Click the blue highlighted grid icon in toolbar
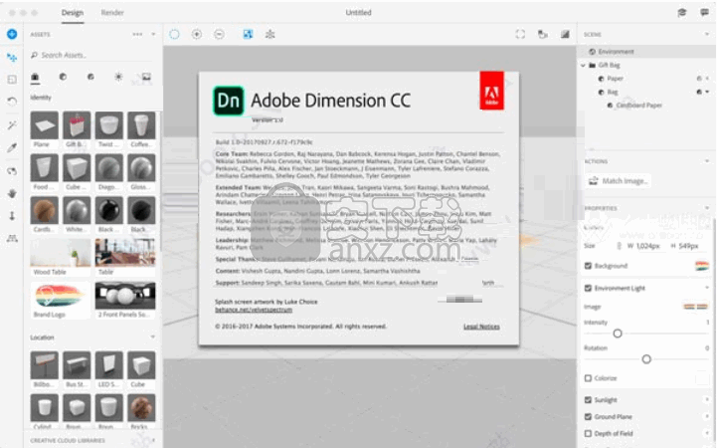717x448 pixels. (248, 34)
